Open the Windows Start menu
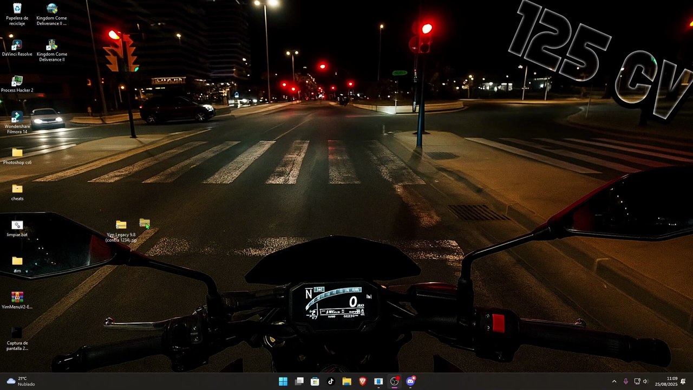Image resolution: width=693 pixels, height=390 pixels. click(x=283, y=381)
